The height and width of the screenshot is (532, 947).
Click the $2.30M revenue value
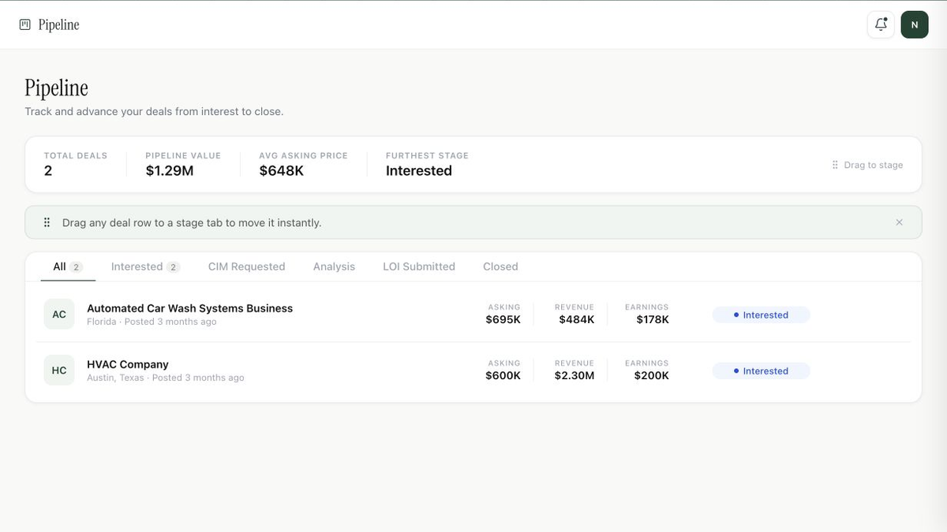pyautogui.click(x=575, y=375)
